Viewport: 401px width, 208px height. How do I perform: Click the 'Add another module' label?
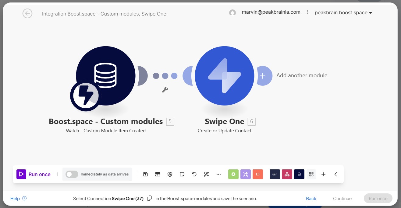(302, 75)
